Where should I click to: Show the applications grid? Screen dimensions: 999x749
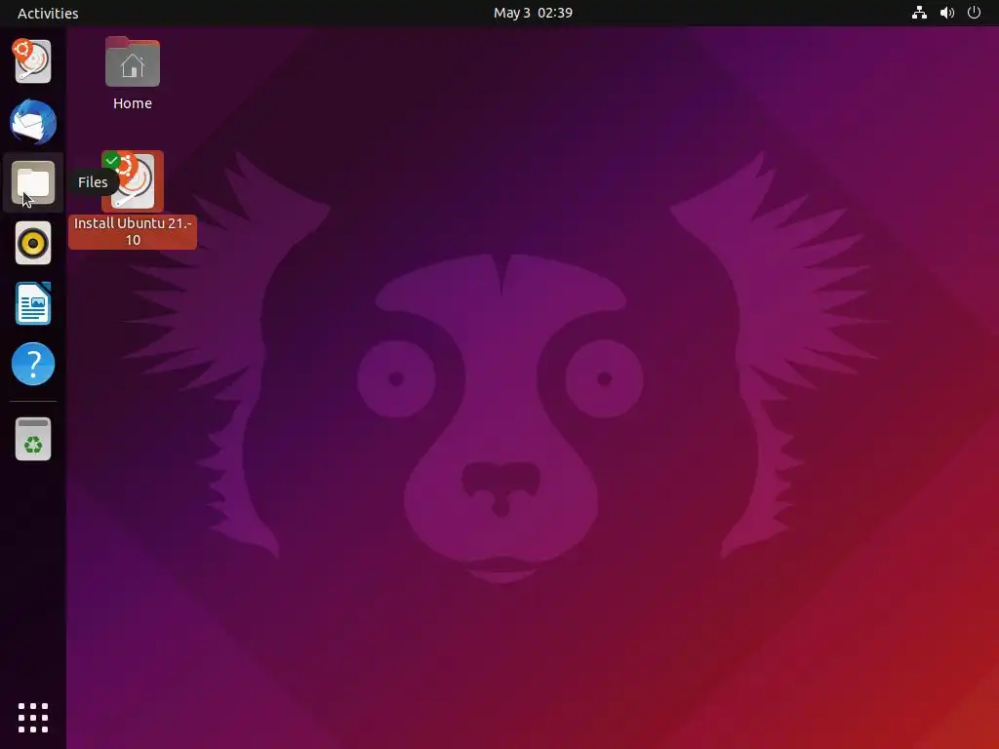(x=32, y=718)
